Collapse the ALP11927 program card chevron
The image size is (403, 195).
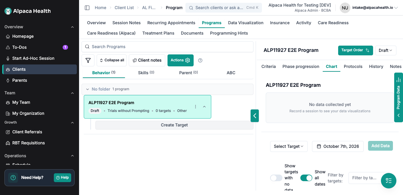(x=204, y=107)
